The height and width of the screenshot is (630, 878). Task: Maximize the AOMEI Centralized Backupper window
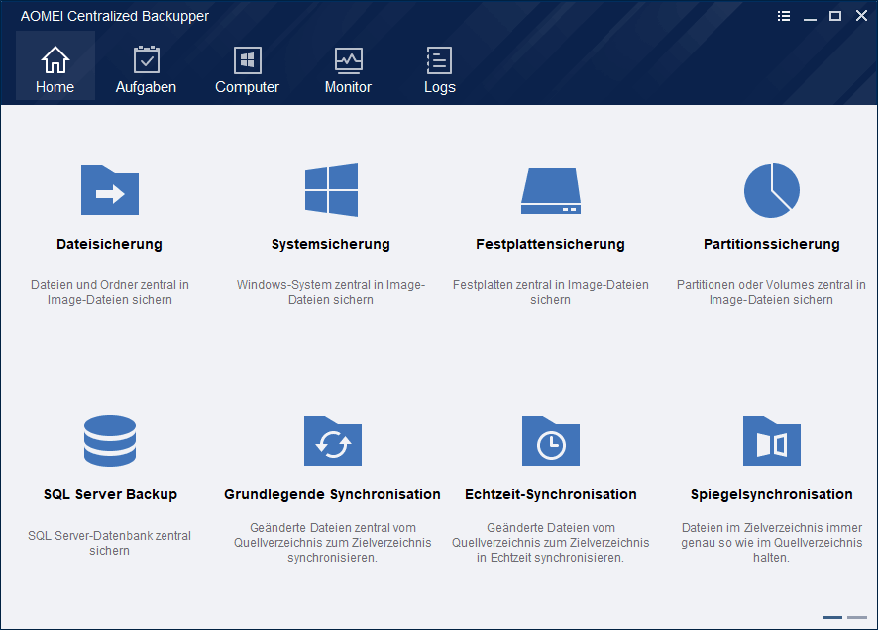click(x=834, y=16)
